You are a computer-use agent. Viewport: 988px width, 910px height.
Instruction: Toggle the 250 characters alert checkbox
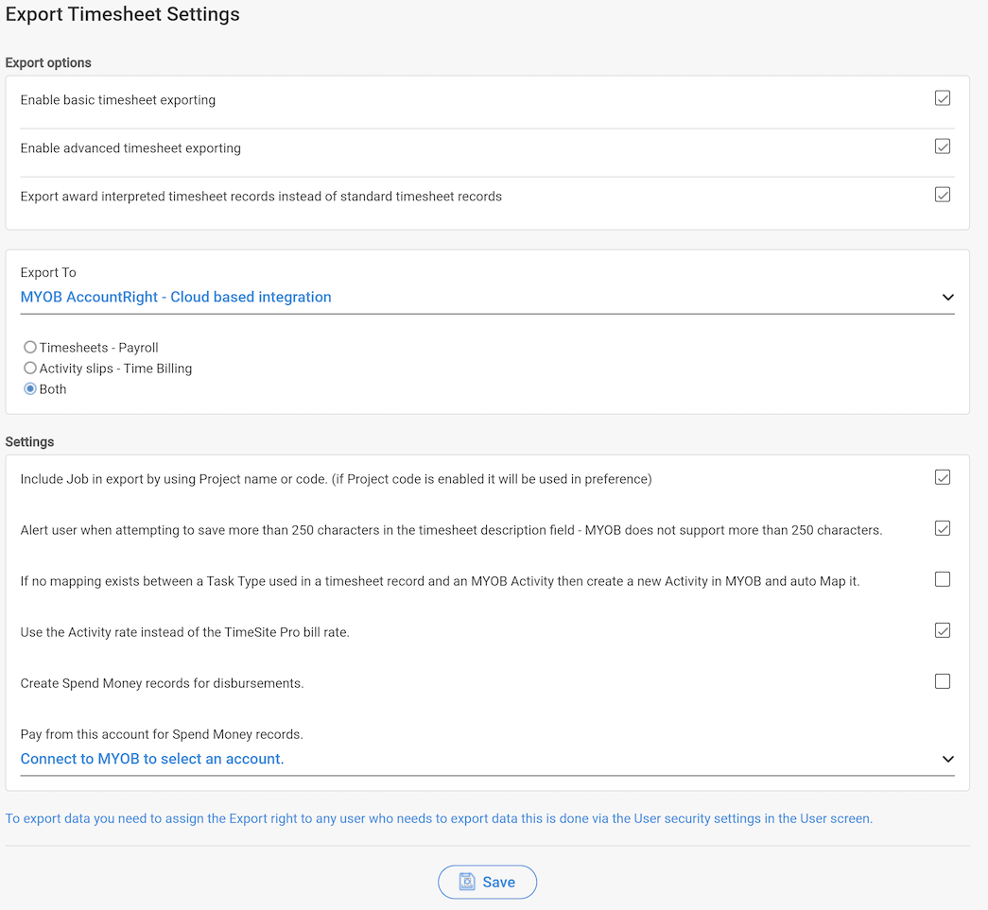(942, 528)
